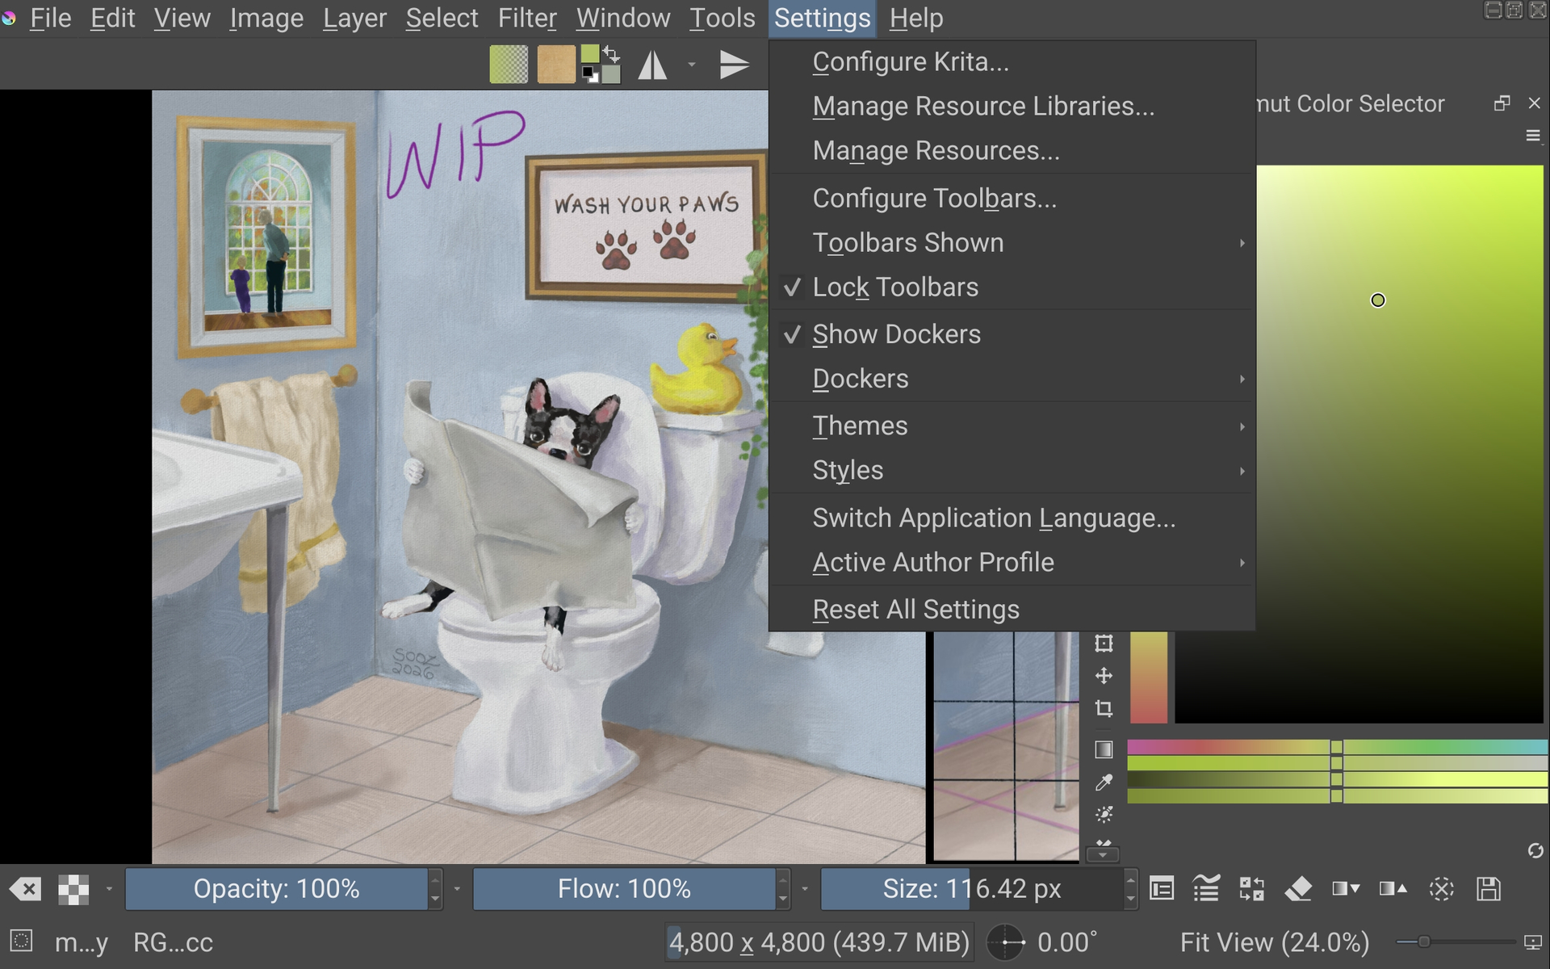The image size is (1550, 969).
Task: Click the canvas rotation dial
Action: 1005,942
